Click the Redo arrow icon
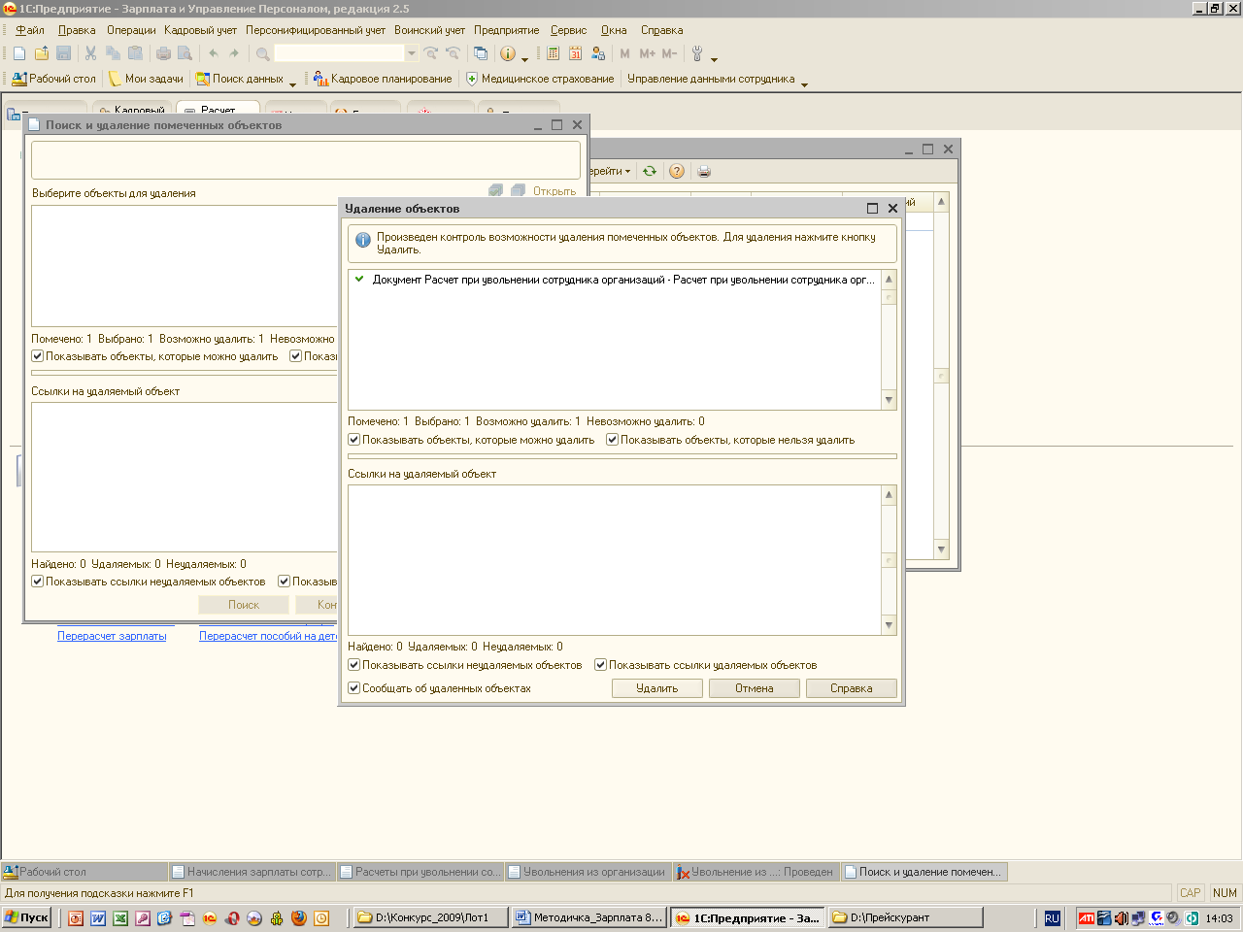Screen dimensions: 1243x932 point(234,53)
